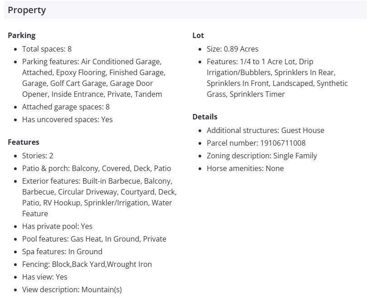Select "Has uncovered spaces: Yes" item
The height and width of the screenshot is (299, 369).
click(67, 119)
